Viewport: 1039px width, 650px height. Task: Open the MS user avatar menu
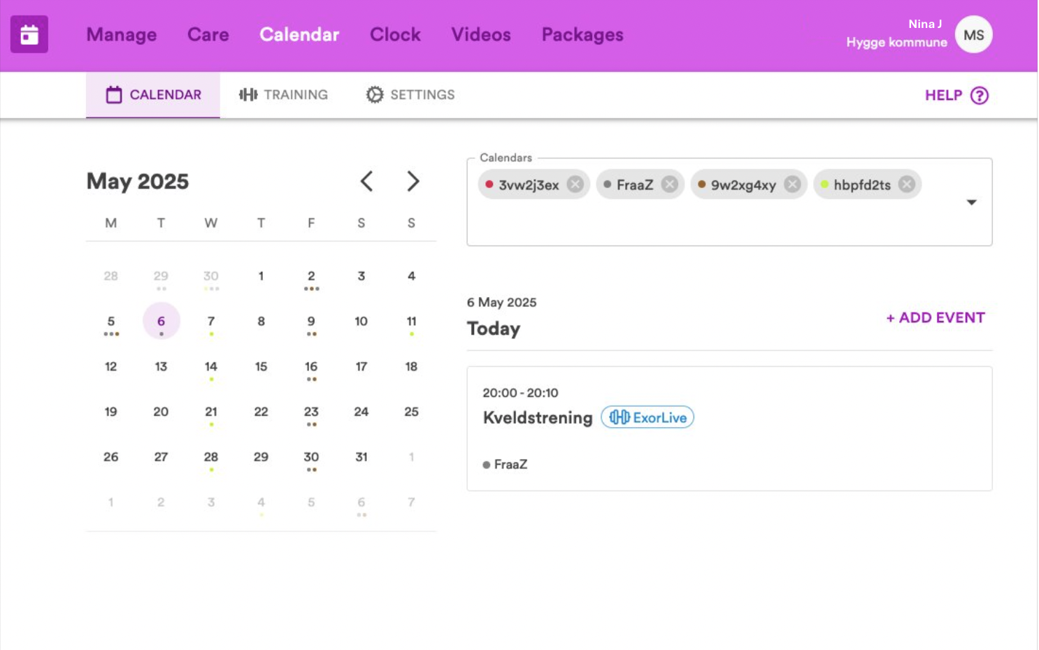pos(973,34)
